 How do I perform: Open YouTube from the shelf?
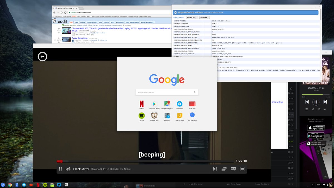pyautogui.click(x=31, y=185)
